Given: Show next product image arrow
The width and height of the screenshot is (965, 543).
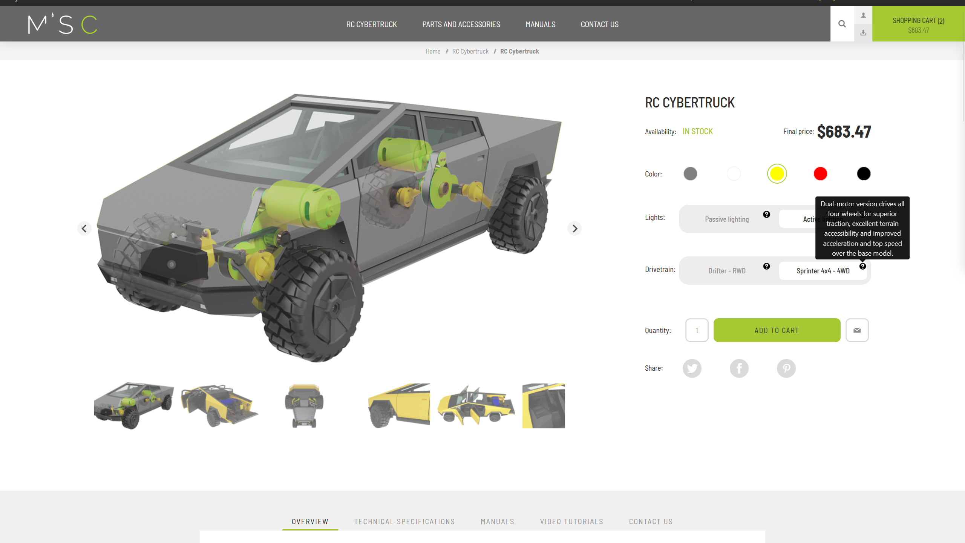Looking at the screenshot, I should tap(574, 229).
